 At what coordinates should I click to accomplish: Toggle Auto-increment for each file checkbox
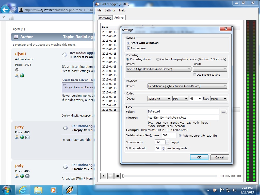pyautogui.click(x=180, y=136)
